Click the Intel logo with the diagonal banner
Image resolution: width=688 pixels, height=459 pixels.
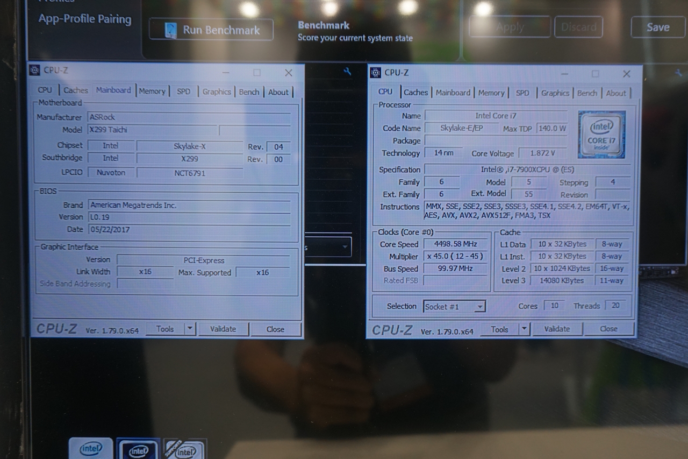184,450
